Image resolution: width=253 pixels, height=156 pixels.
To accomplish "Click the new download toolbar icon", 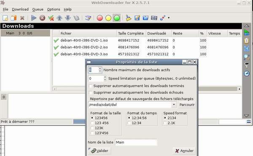I will [x=5, y=18].
